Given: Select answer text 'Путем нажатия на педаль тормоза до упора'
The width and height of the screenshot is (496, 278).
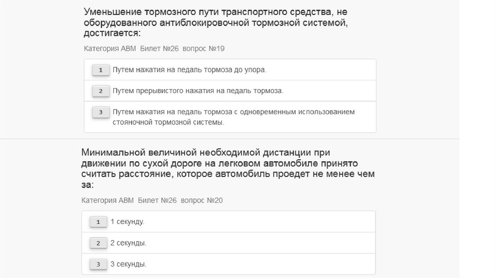Looking at the screenshot, I should [x=189, y=70].
